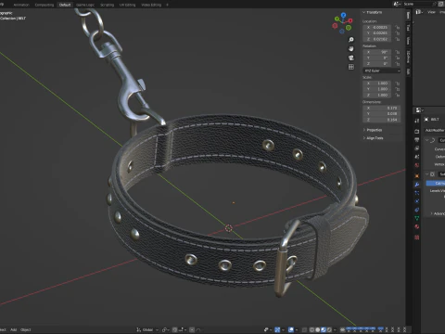
Task: Select the highlighted Catmull-Clark button
Action: (x=436, y=184)
